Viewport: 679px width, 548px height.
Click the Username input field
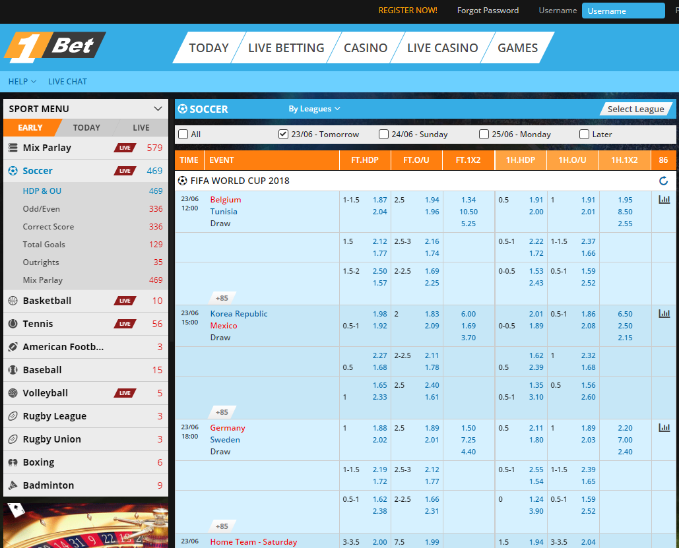pyautogui.click(x=623, y=11)
